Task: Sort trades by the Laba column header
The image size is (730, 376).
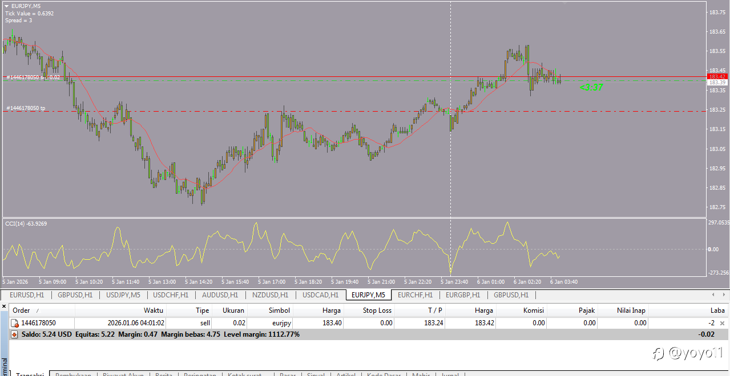Action: click(717, 310)
